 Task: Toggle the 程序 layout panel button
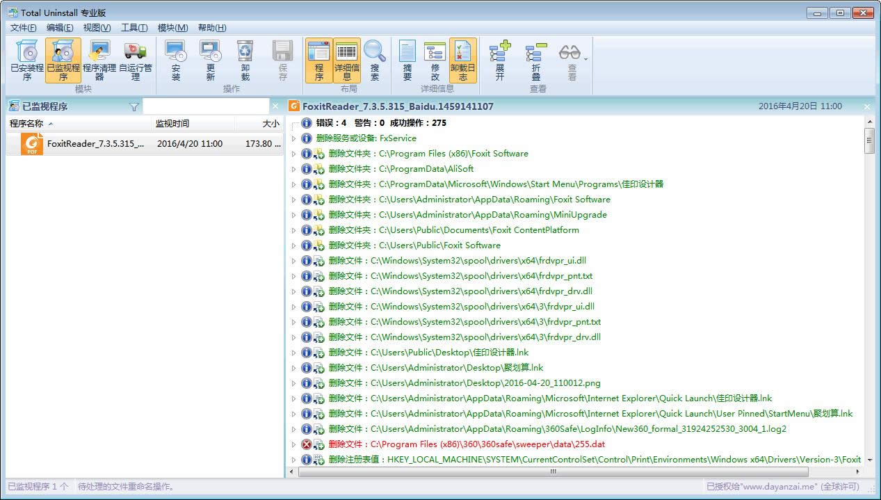[x=318, y=60]
